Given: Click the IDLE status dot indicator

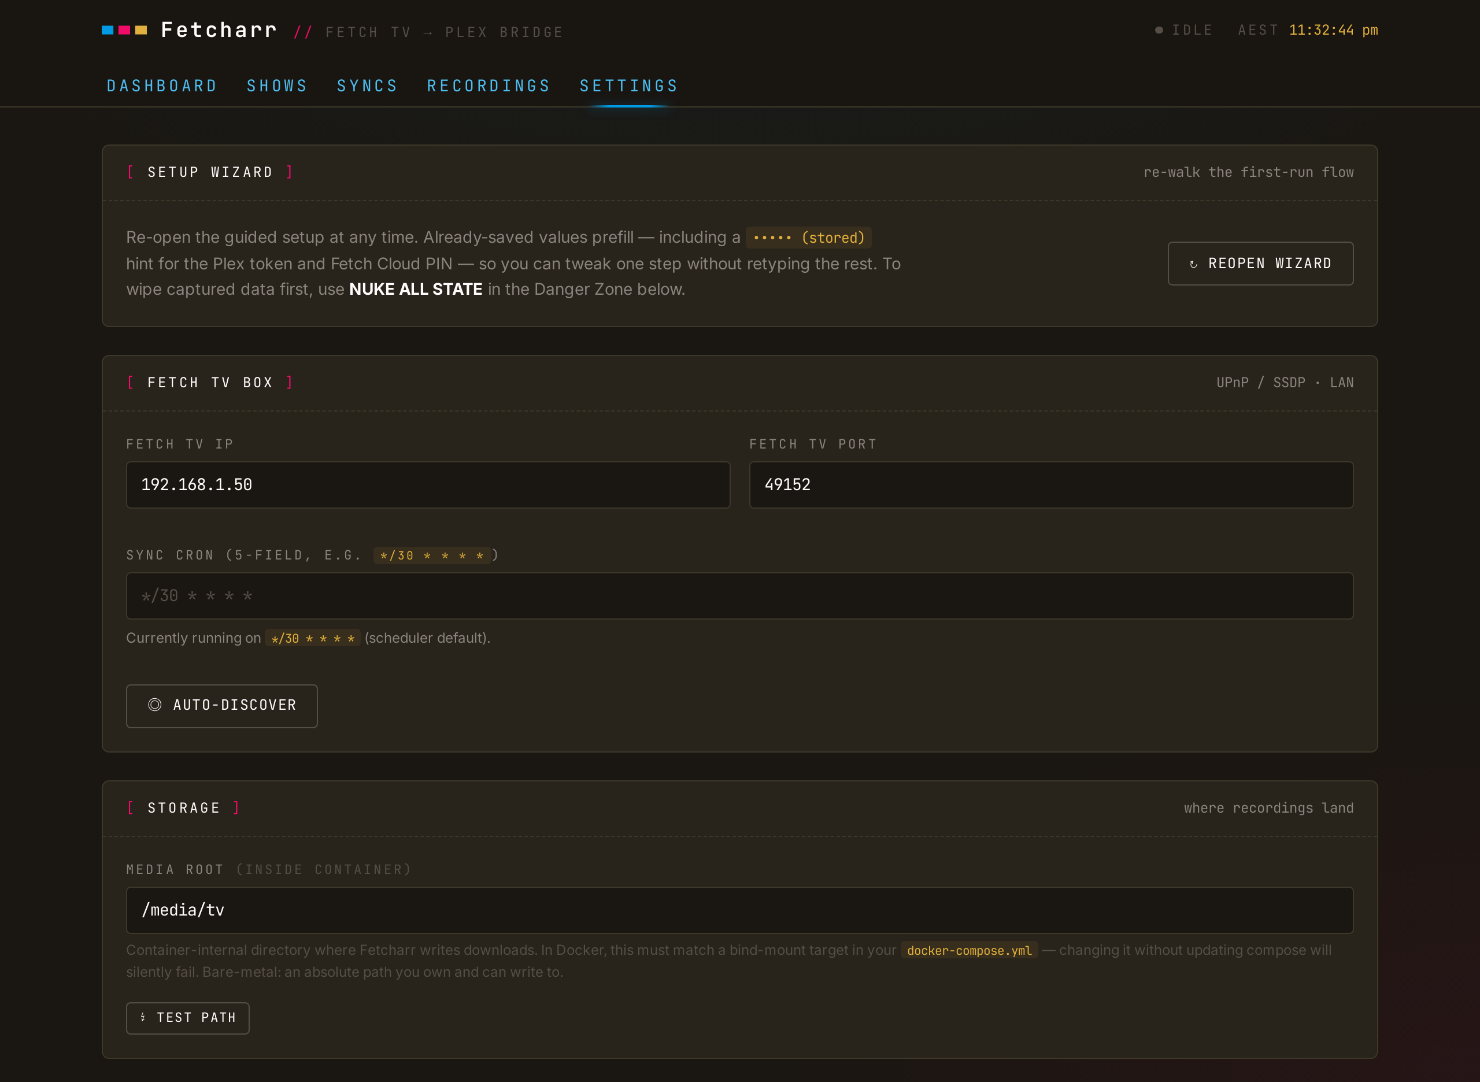Looking at the screenshot, I should (1159, 30).
